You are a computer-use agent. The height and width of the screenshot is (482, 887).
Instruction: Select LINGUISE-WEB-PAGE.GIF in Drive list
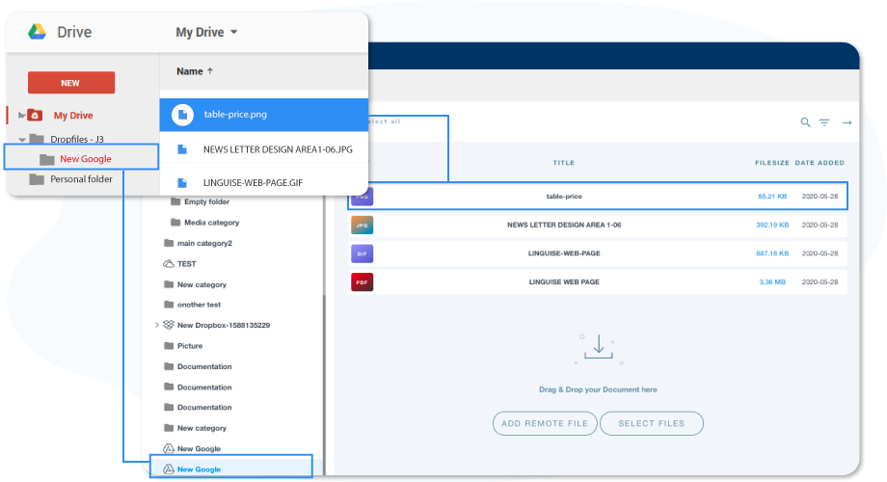(x=253, y=183)
